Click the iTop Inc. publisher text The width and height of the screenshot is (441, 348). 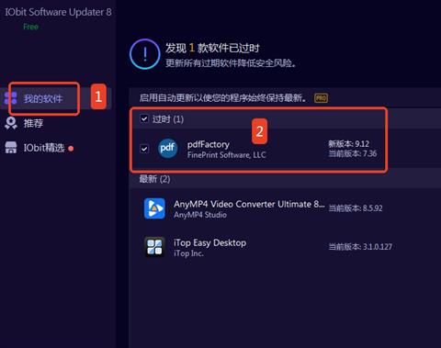[188, 253]
